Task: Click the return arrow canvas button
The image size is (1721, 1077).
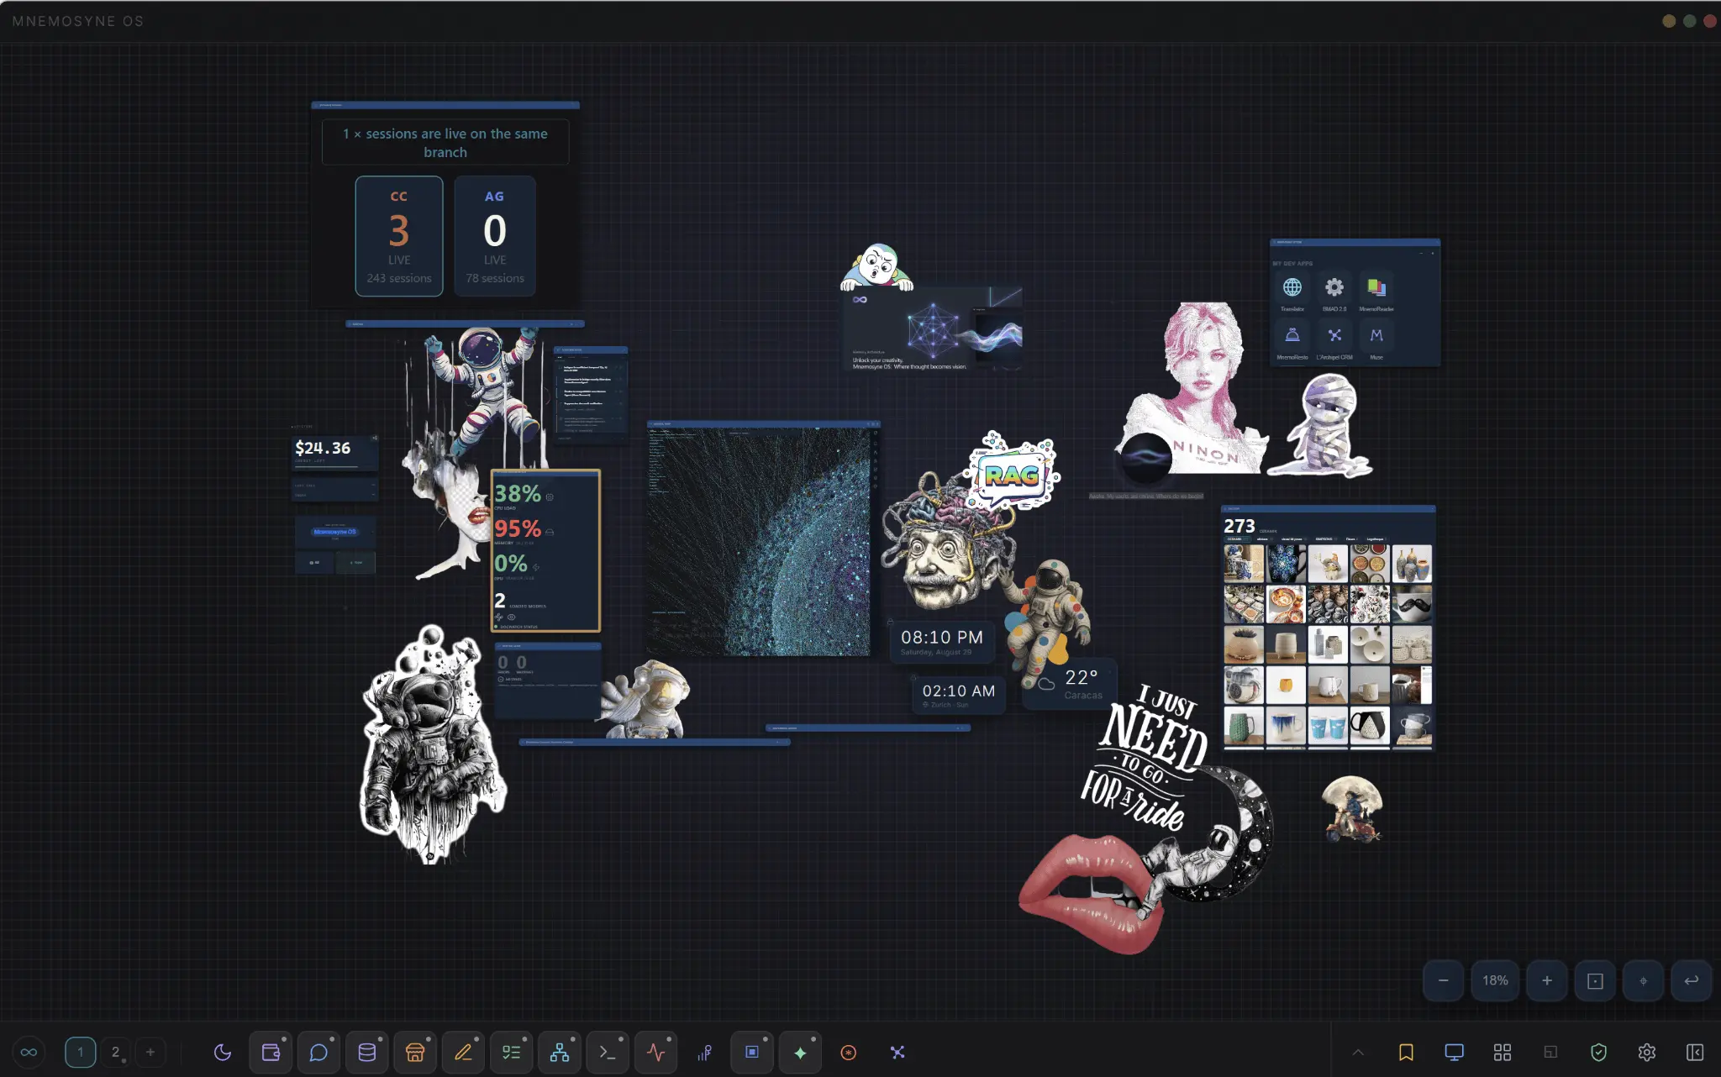Action: [1692, 980]
